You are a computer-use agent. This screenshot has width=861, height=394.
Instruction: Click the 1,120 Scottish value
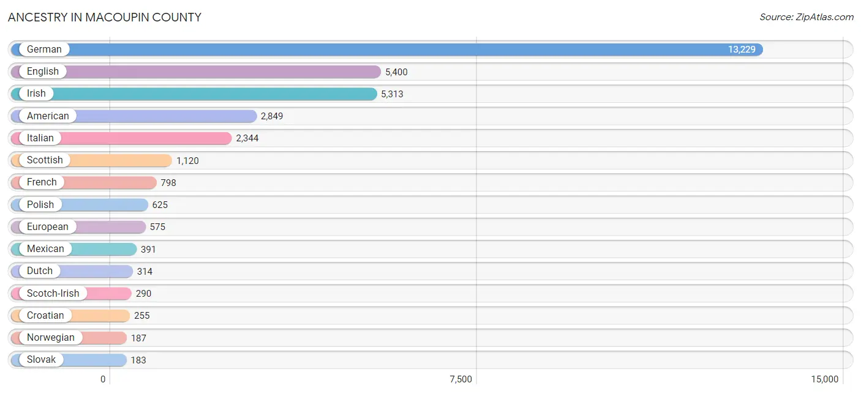[187, 161]
